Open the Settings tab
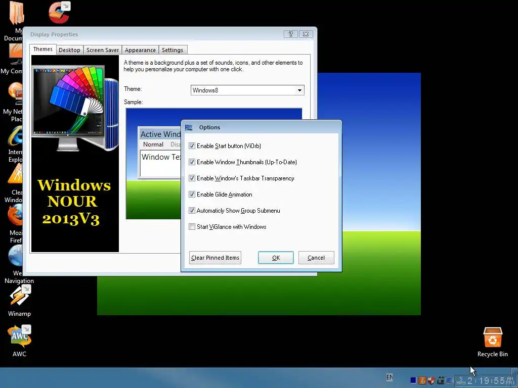The height and width of the screenshot is (388, 518). [x=172, y=50]
